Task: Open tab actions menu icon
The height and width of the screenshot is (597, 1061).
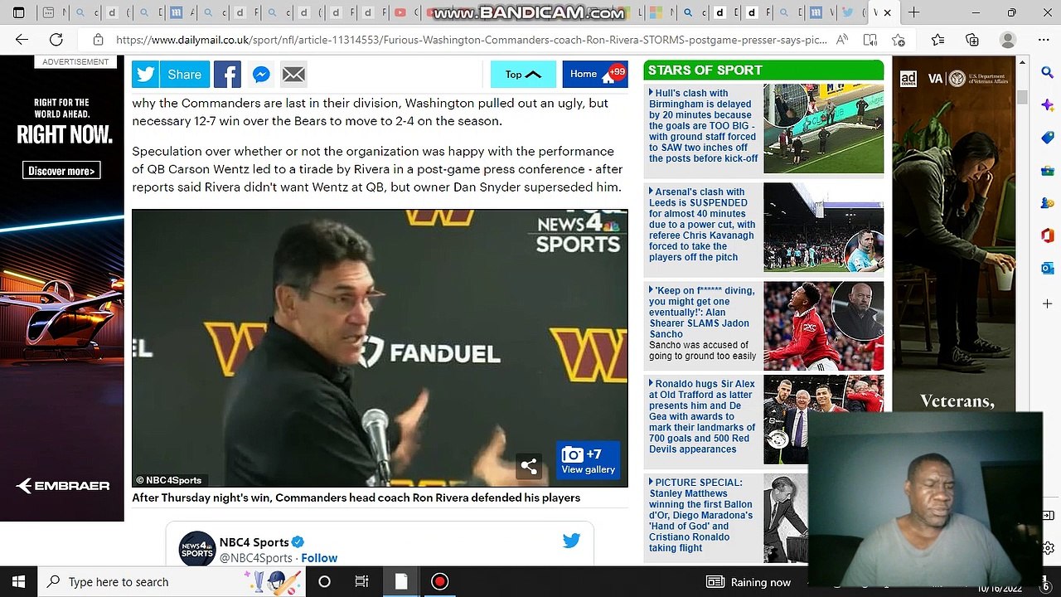Action: 18,12
